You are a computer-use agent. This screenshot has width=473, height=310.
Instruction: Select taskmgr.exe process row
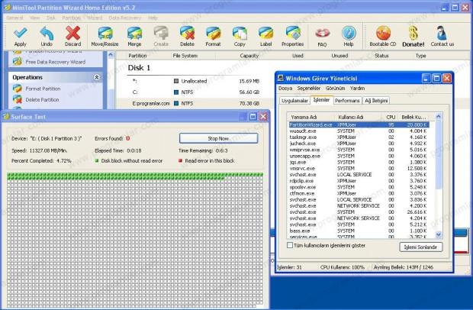(359, 137)
